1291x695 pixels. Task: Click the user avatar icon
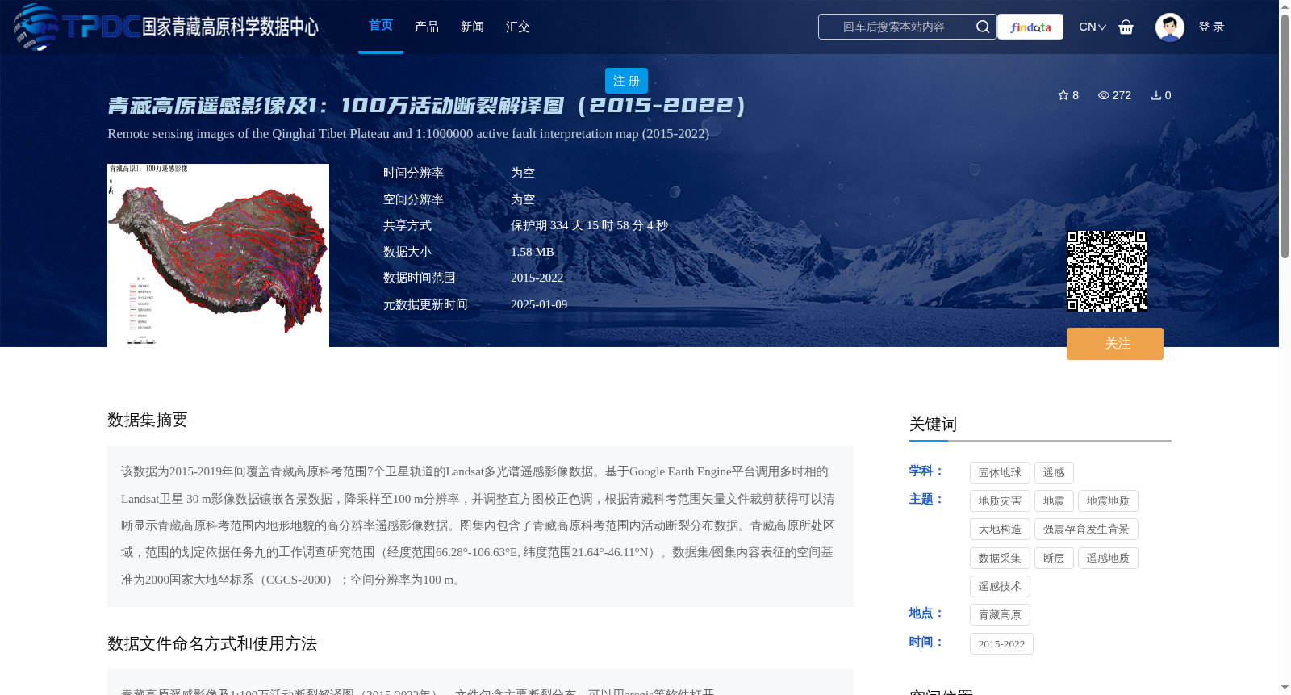(1169, 27)
